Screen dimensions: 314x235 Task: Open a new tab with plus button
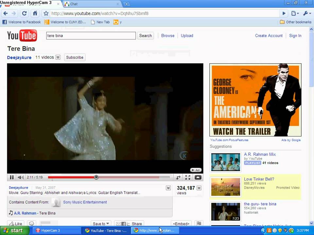pyautogui.click(x=126, y=4)
